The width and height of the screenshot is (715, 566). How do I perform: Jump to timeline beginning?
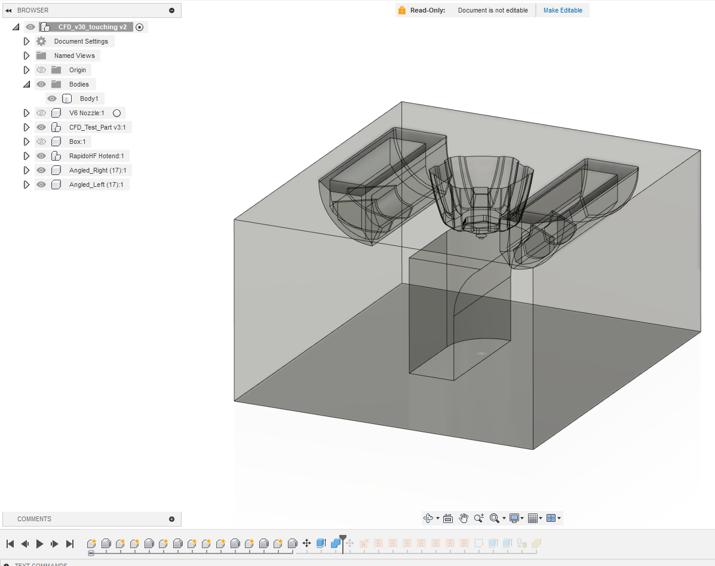click(x=10, y=544)
